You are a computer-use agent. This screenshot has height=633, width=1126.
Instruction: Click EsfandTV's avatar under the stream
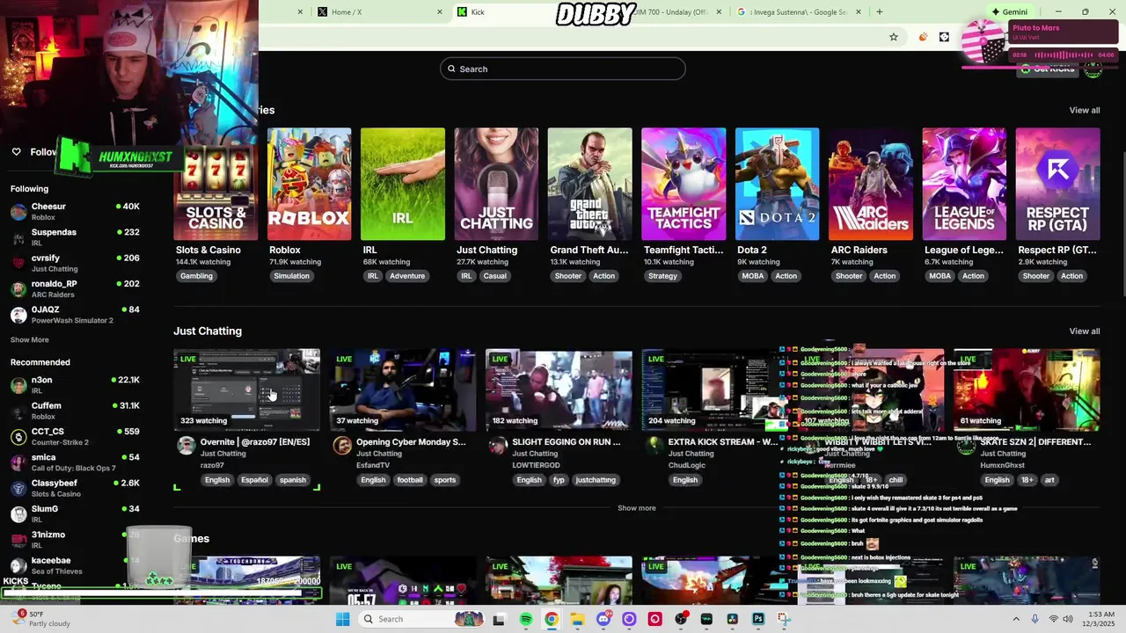coord(342,446)
